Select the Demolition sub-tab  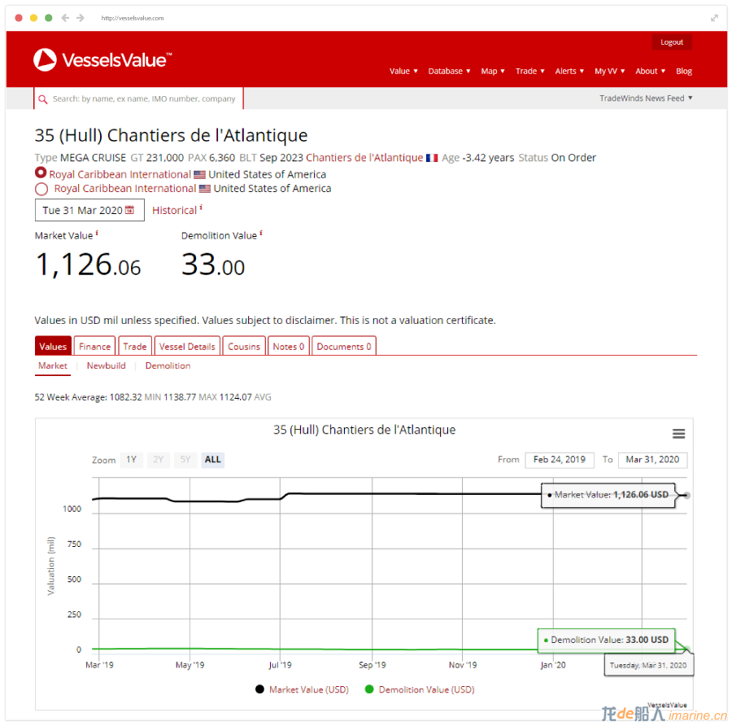point(168,365)
